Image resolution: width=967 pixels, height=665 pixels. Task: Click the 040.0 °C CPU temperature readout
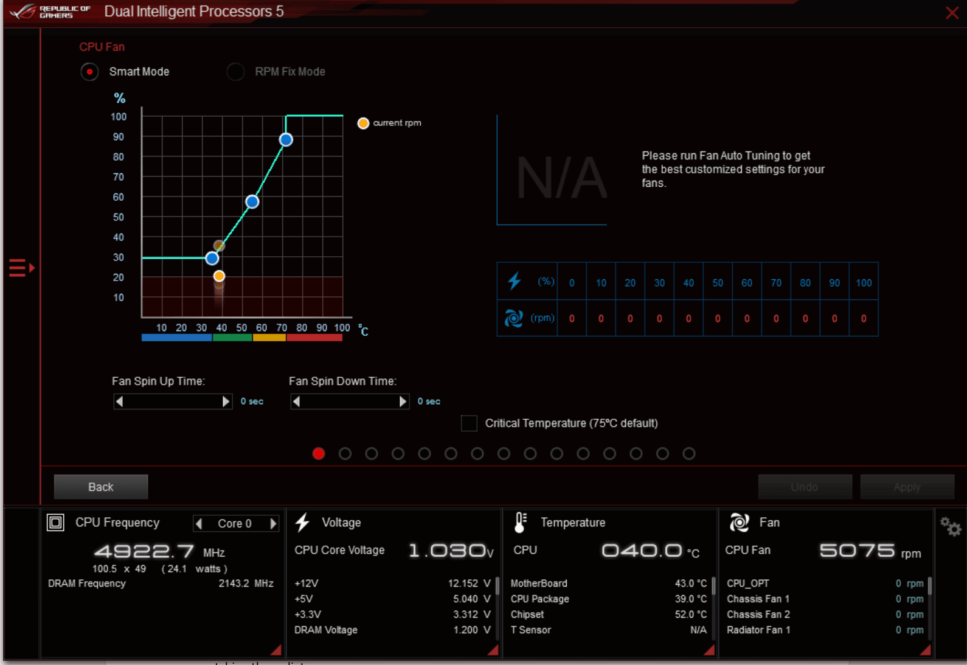coord(650,551)
